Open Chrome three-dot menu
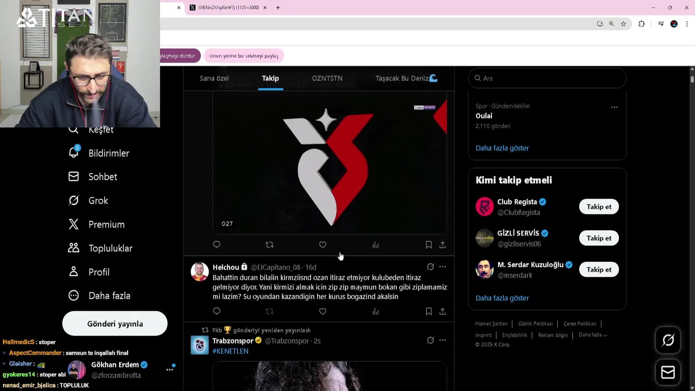 [x=687, y=24]
